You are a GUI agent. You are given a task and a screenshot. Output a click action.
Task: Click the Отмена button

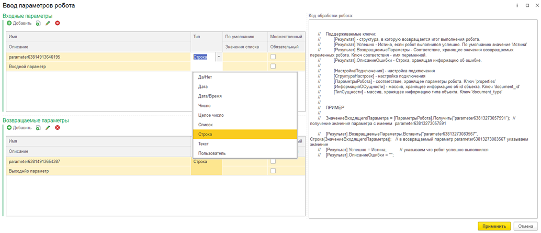point(525,226)
